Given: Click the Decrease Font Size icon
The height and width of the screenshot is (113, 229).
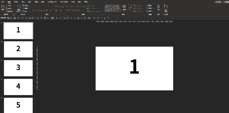Looking at the screenshot, I should (x=59, y=7).
